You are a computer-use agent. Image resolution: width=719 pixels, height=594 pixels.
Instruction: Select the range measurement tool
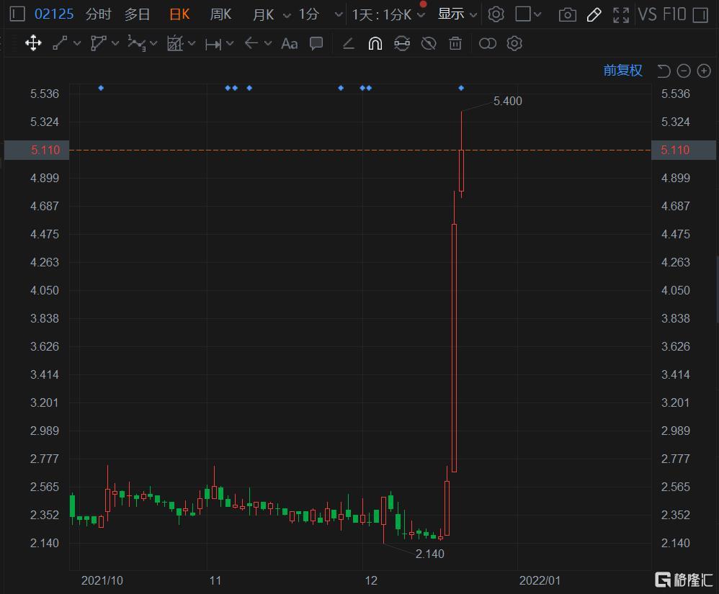click(x=213, y=44)
